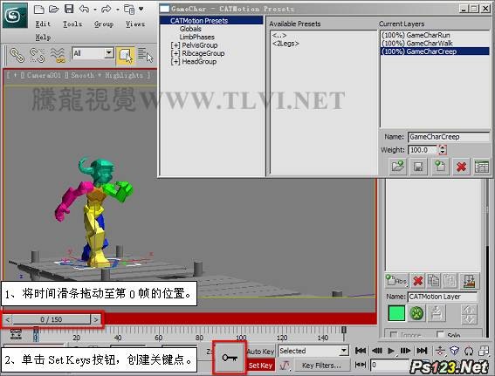
Task: Open the Redo history dropdown arrow
Action: coord(117,10)
